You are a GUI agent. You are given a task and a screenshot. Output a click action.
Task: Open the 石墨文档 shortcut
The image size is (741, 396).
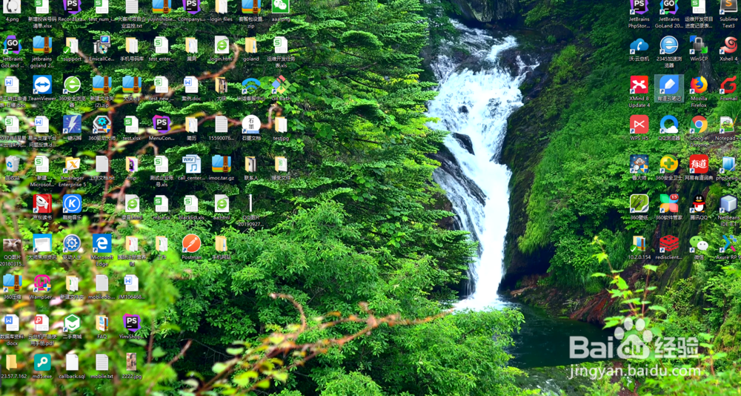coord(251,125)
